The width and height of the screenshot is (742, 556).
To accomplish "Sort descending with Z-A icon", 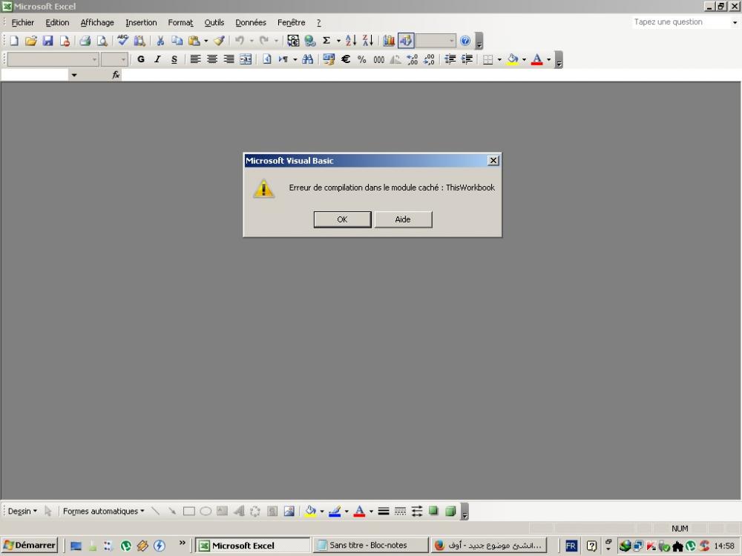I will click(368, 41).
